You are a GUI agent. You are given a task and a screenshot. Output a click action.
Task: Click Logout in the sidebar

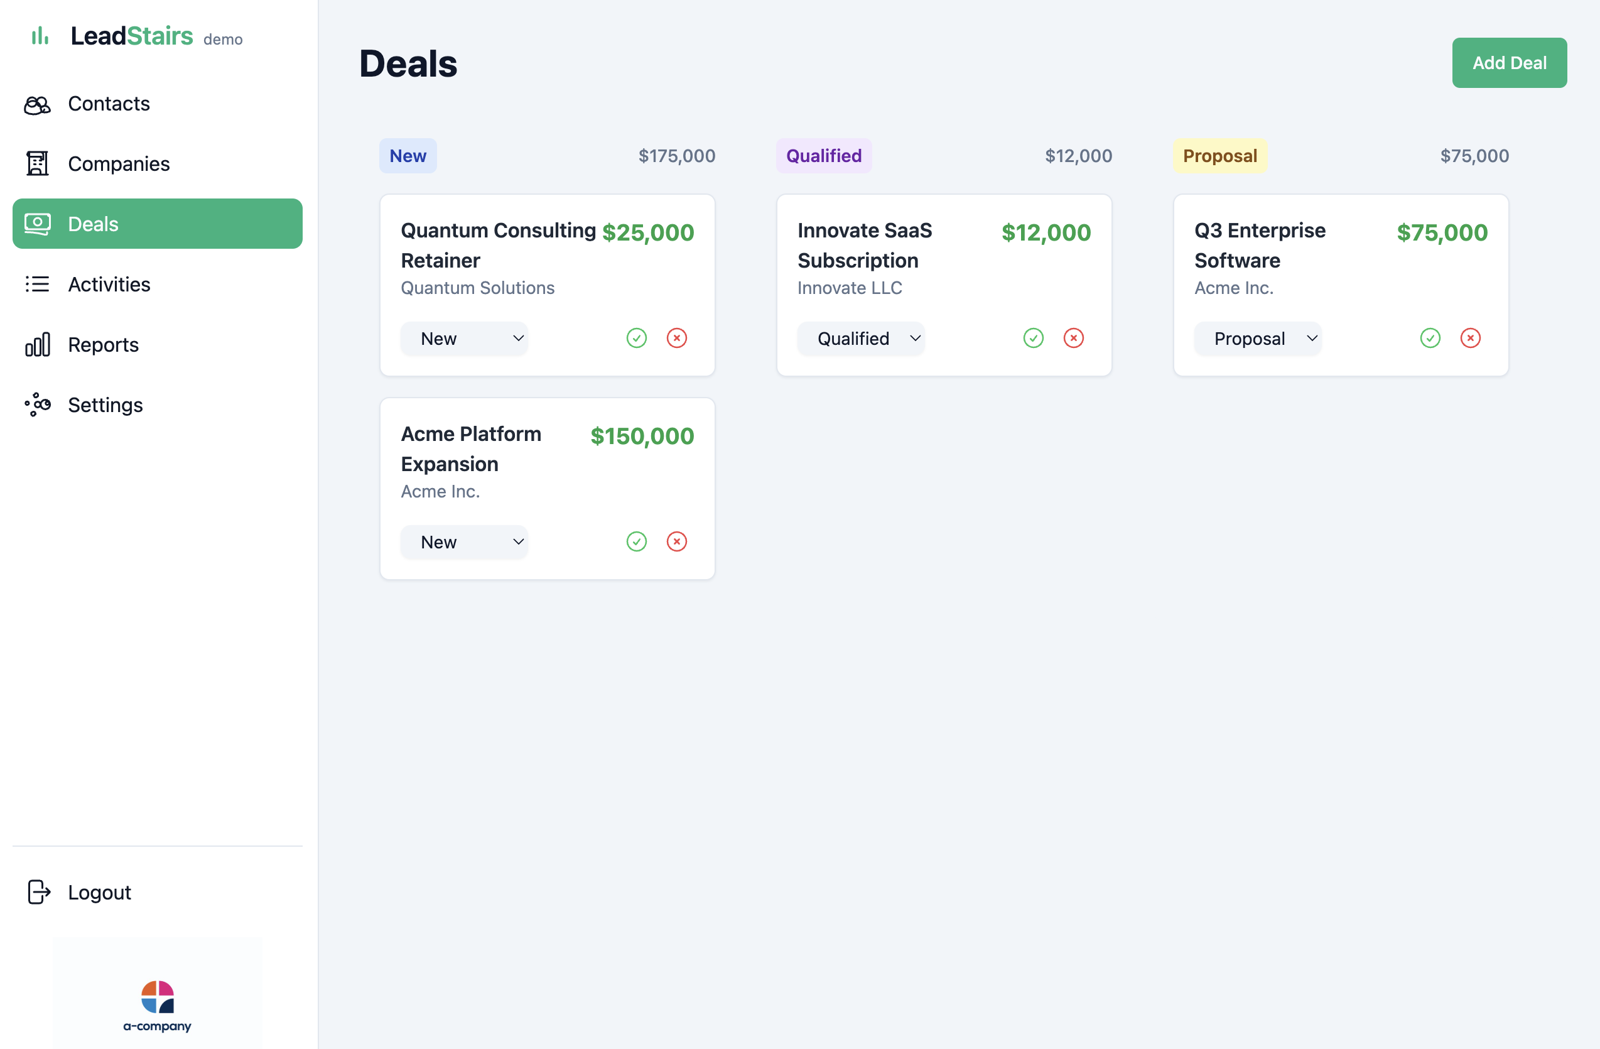99,893
